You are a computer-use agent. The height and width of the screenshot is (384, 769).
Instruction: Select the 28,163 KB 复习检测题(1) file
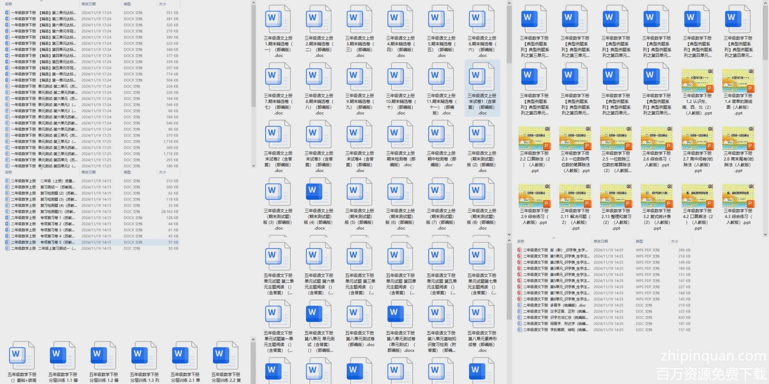tap(58, 212)
